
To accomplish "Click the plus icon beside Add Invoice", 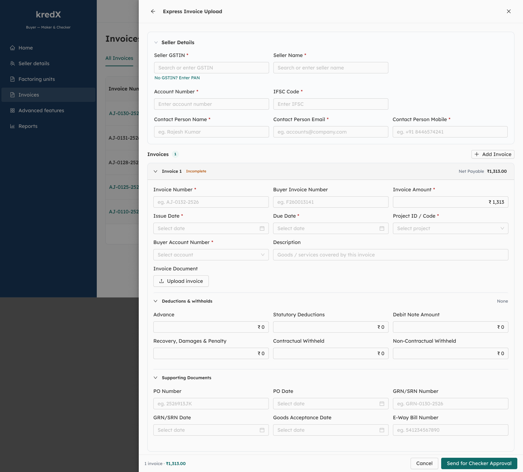I will pos(477,154).
